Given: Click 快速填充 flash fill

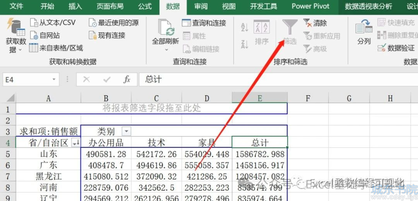Looking at the screenshot, I should 396,23.
